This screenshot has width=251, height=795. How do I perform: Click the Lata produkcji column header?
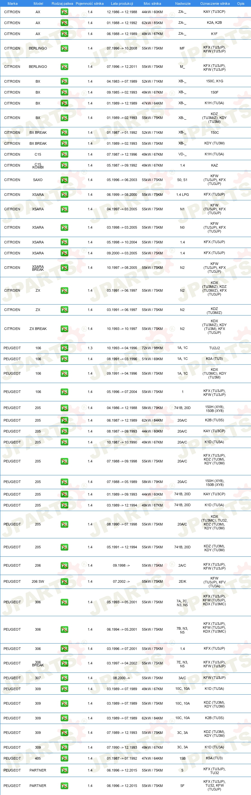(122, 4)
